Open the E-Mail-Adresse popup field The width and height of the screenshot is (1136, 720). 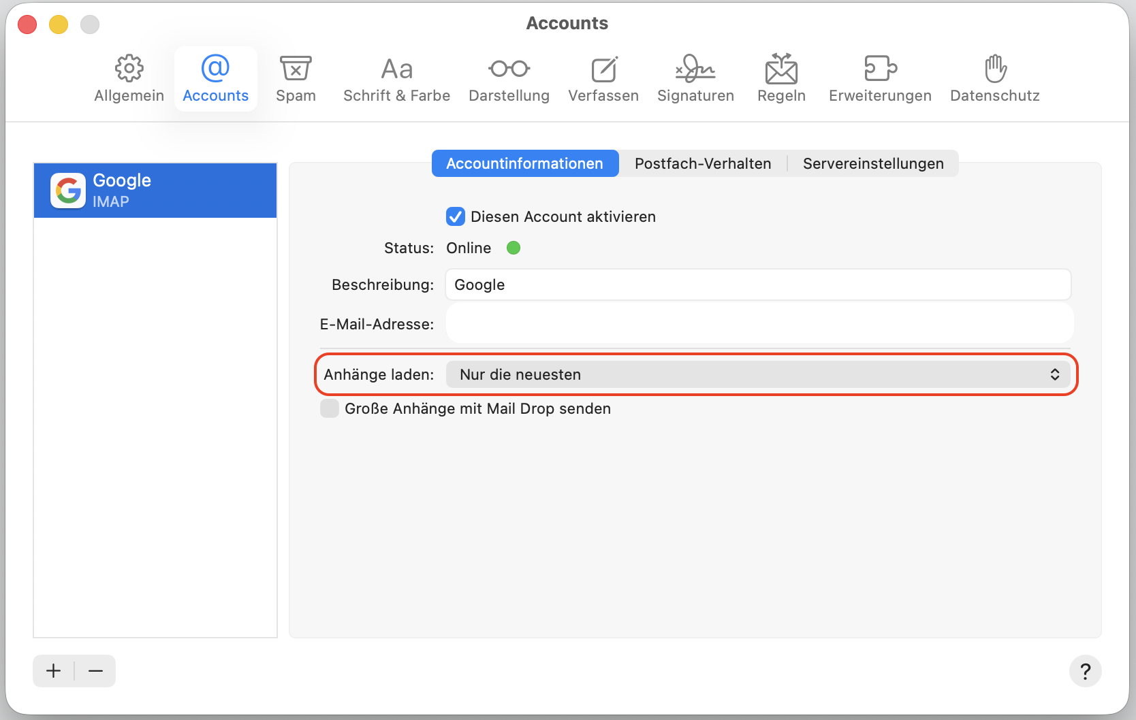(x=759, y=323)
